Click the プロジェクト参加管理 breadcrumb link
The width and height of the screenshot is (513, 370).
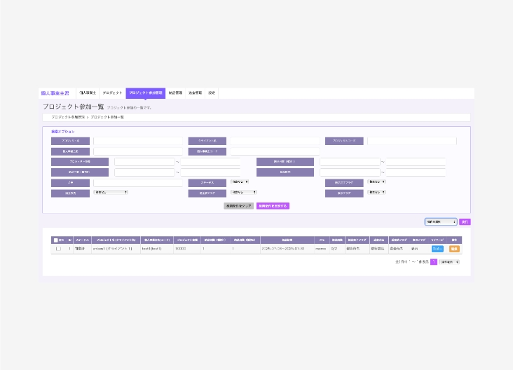click(68, 117)
